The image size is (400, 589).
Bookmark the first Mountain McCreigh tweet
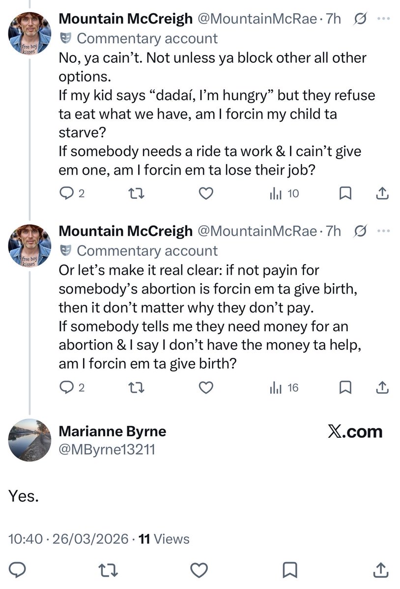(346, 194)
